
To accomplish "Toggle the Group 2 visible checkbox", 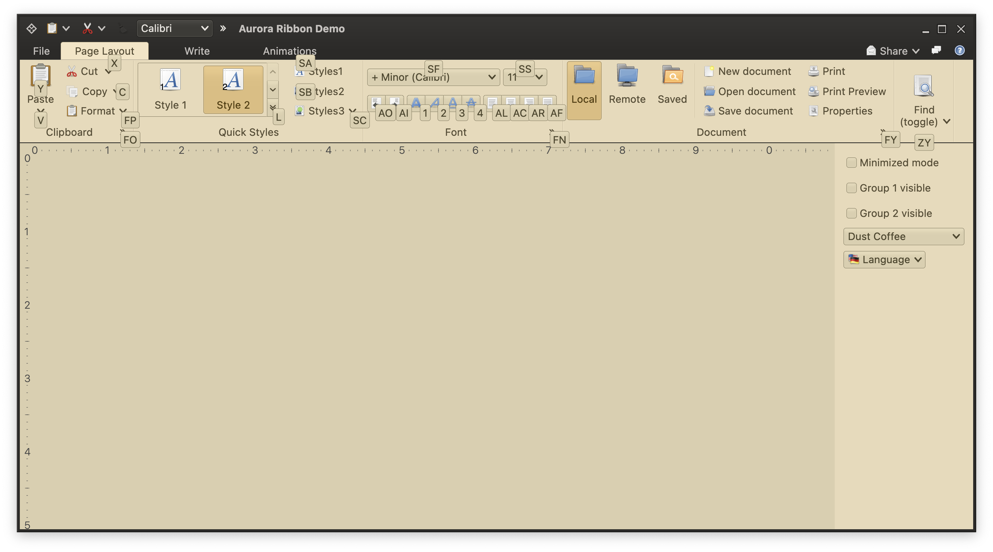I will pos(851,213).
